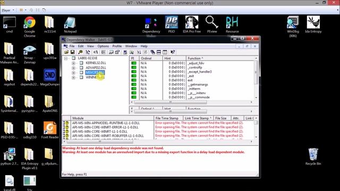Open the Help menu

coord(144,46)
